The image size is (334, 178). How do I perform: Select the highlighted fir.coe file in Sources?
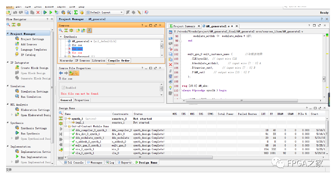[x=77, y=49]
